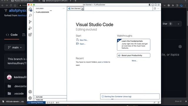
Task: Open the GitHub pull requests tab icon
Action: tap(24, 35)
